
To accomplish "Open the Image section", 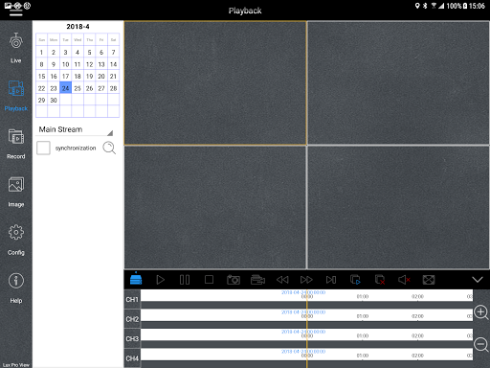I will pyautogui.click(x=16, y=192).
